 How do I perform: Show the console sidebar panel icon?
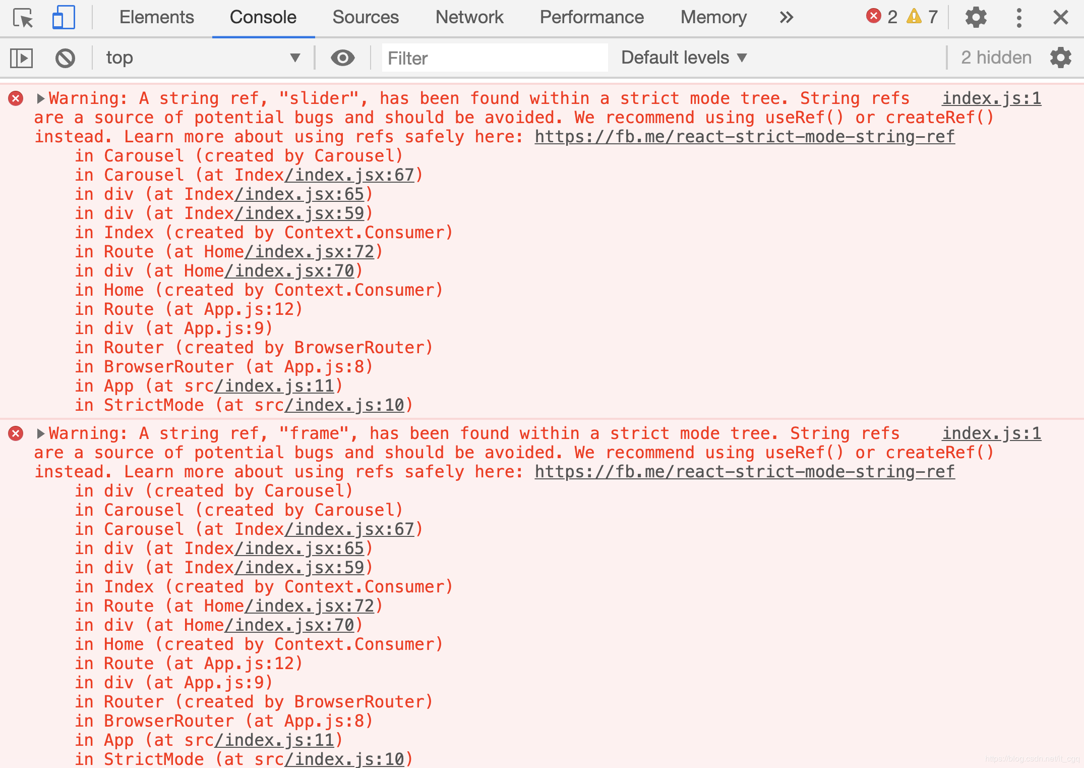click(22, 58)
